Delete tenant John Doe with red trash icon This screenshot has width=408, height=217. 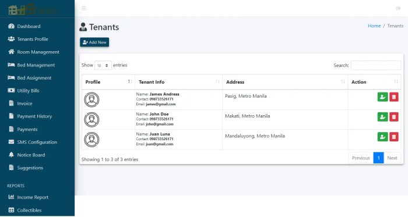(x=393, y=117)
